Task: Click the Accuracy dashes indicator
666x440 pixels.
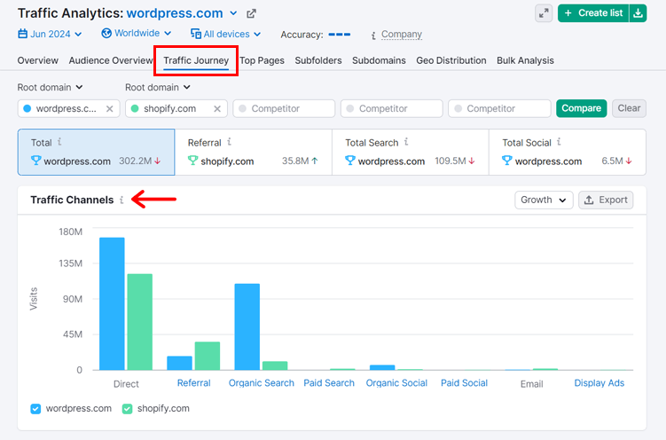Action: point(340,35)
